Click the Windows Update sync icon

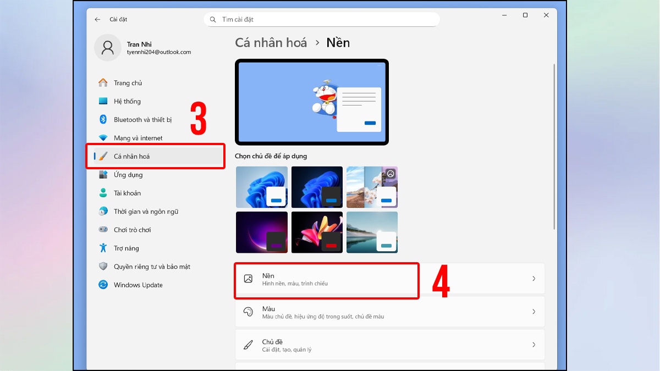coord(103,285)
